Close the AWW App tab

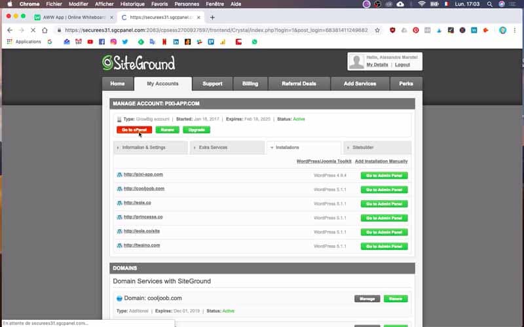(111, 18)
